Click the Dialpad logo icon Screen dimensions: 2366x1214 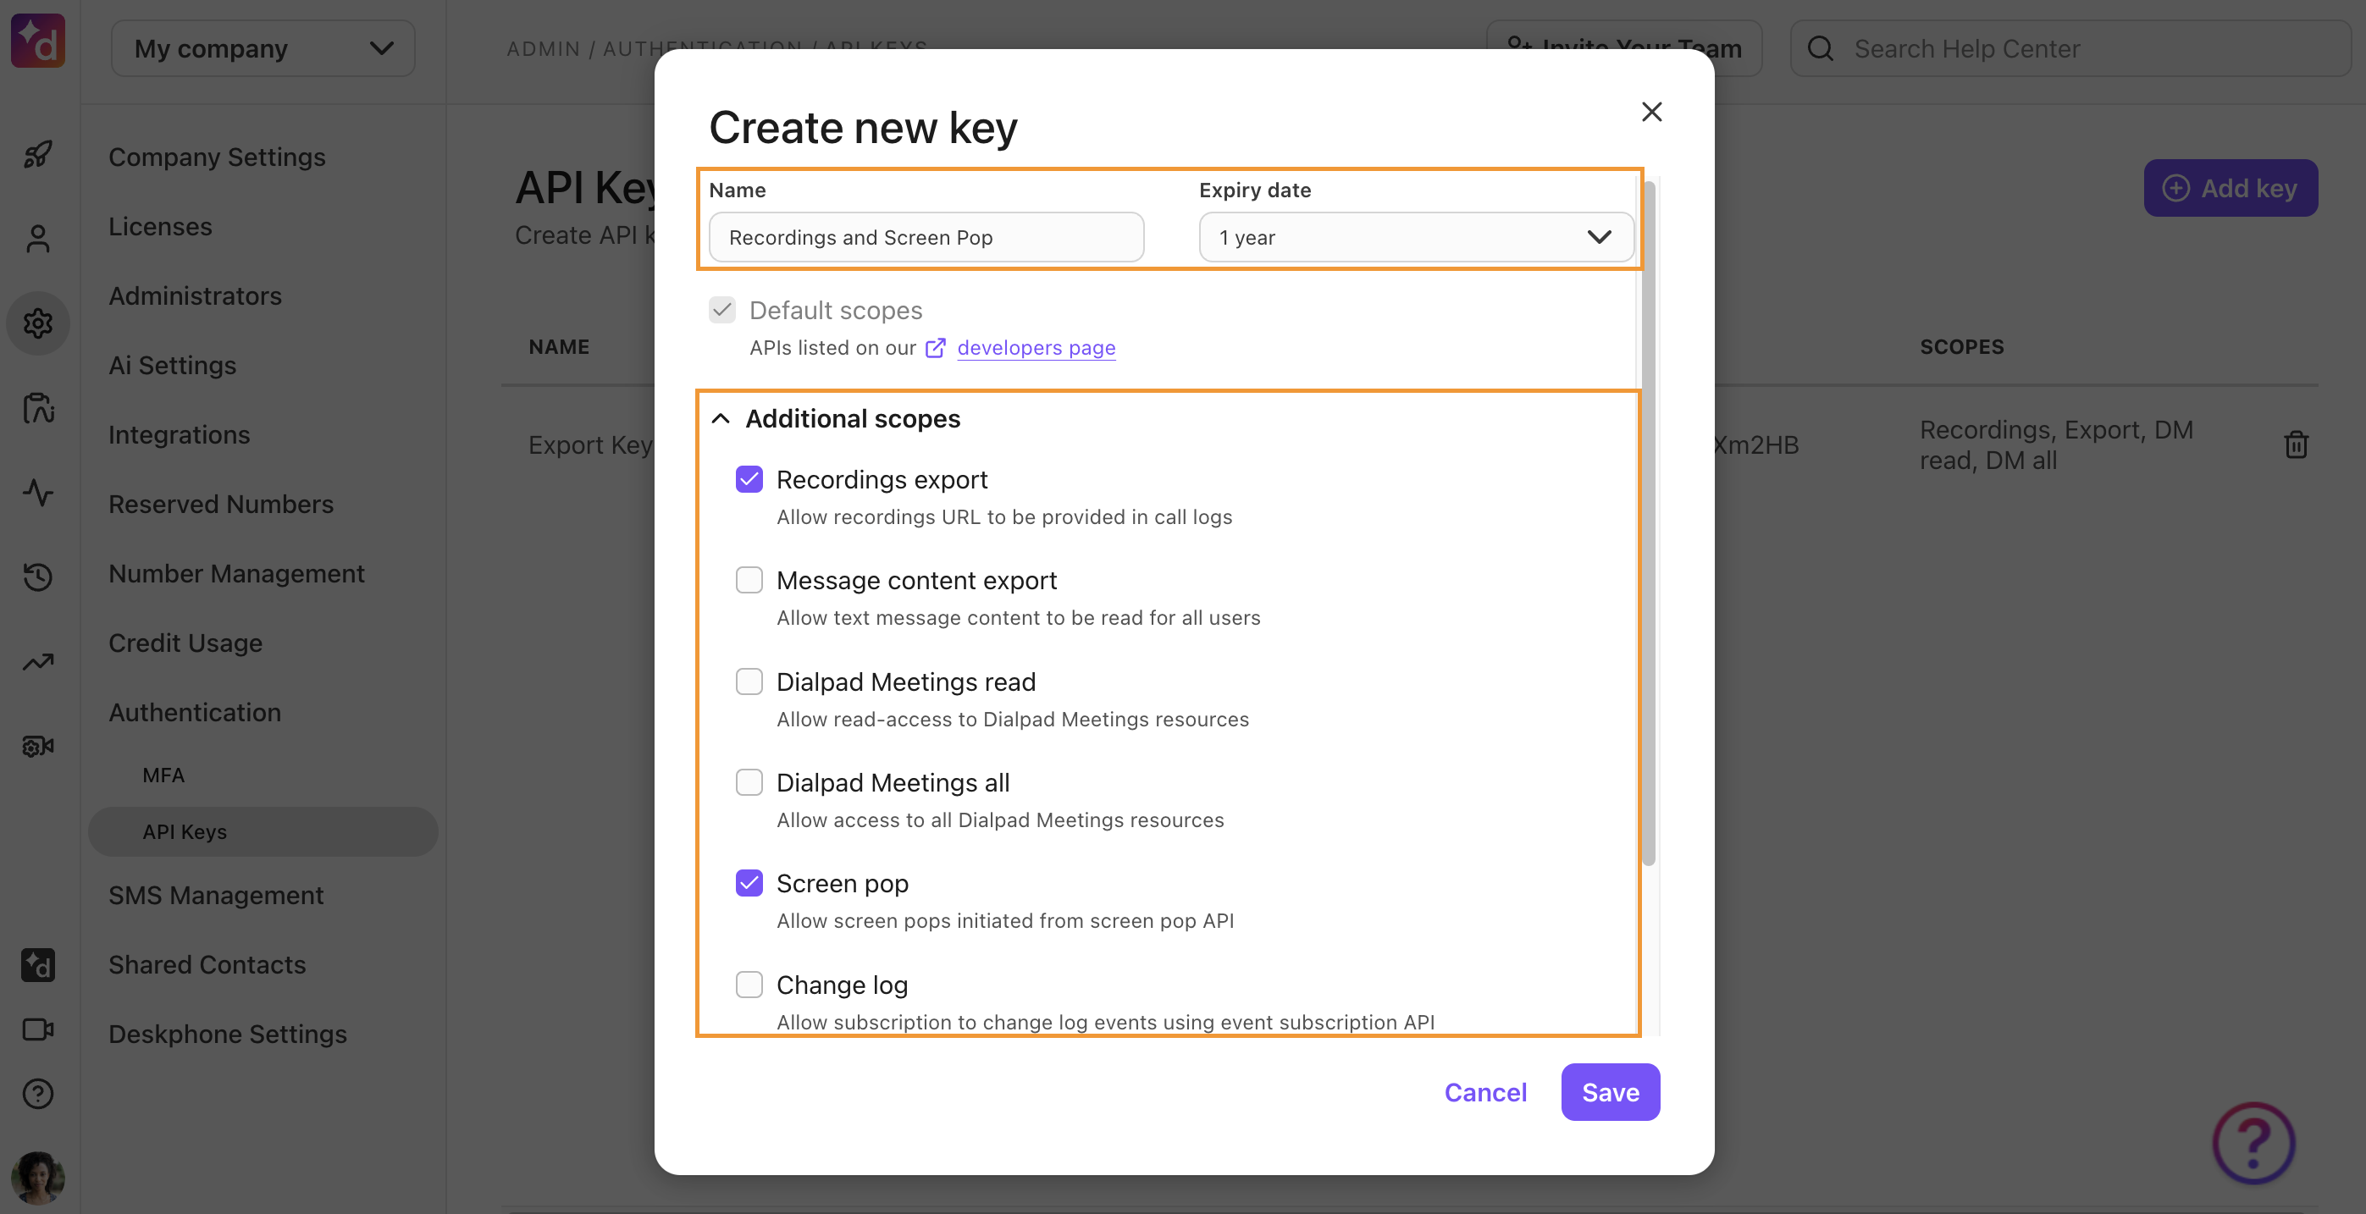[x=37, y=40]
